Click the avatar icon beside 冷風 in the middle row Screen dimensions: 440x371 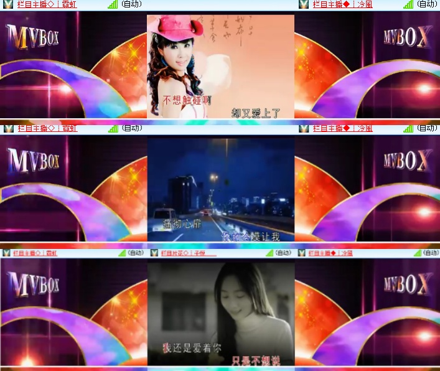click(x=304, y=128)
